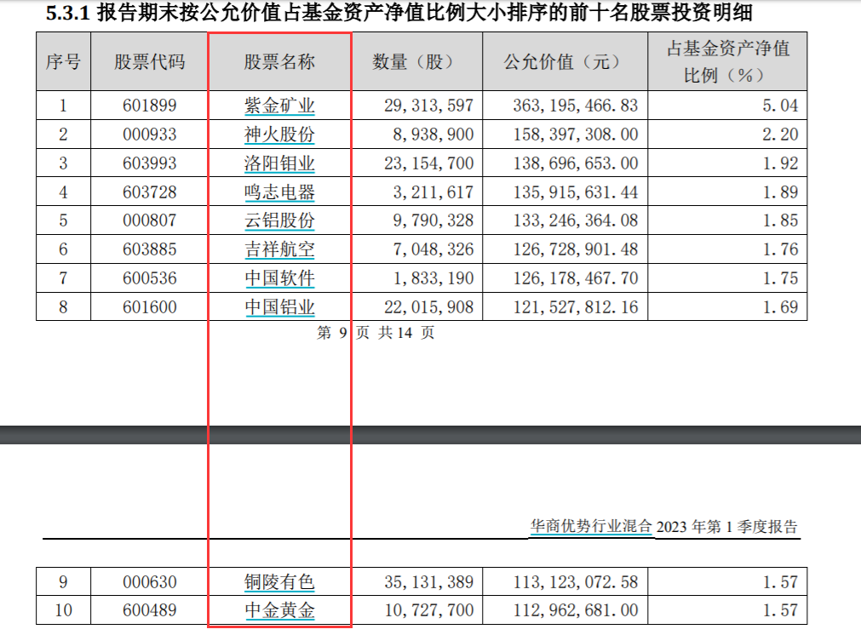
Task: Select fair value 126,728,901.48
Action: 576,249
